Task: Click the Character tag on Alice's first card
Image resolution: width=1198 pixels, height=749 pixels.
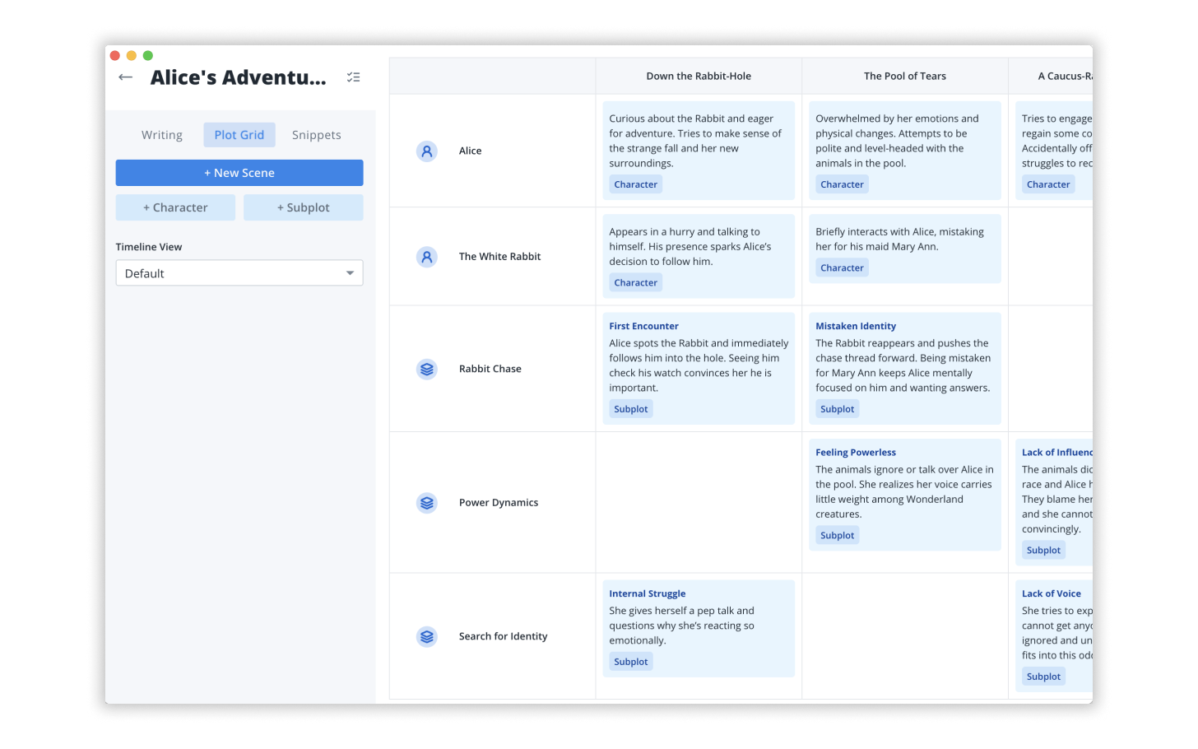Action: click(635, 184)
